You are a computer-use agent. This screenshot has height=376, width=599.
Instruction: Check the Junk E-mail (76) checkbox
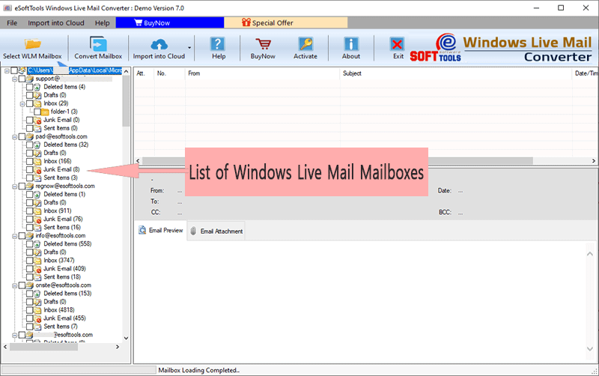point(29,219)
